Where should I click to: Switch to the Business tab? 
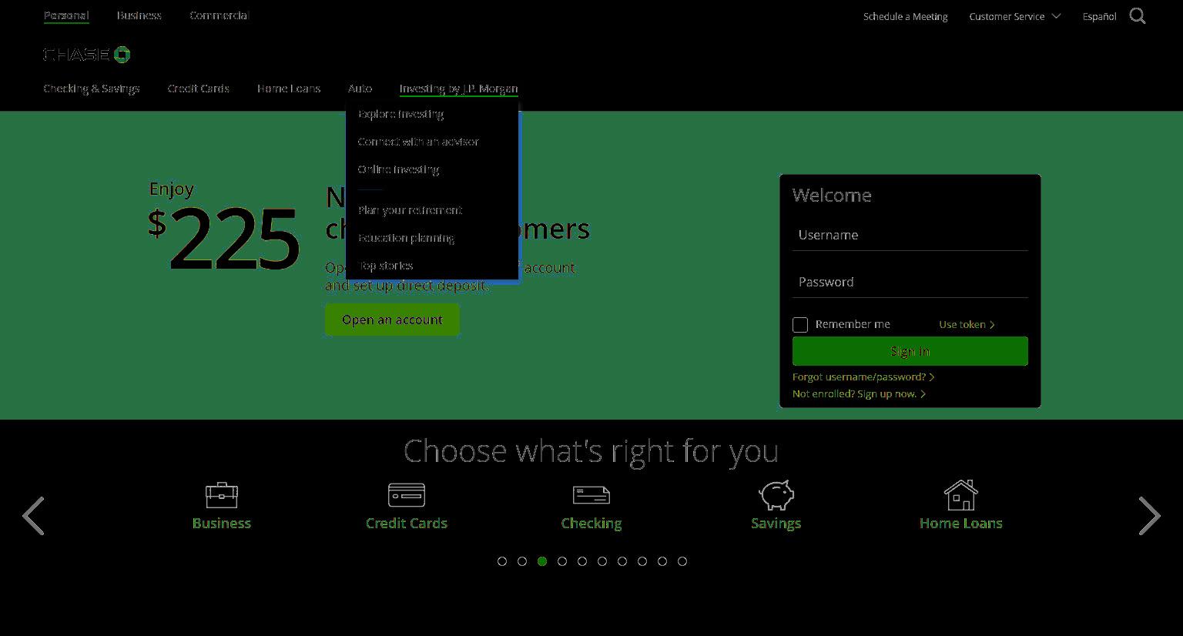click(x=139, y=15)
